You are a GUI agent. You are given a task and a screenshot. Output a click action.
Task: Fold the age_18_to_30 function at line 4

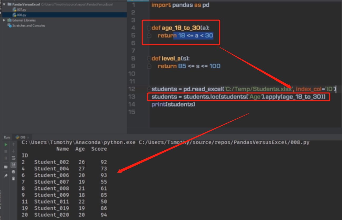(x=149, y=28)
